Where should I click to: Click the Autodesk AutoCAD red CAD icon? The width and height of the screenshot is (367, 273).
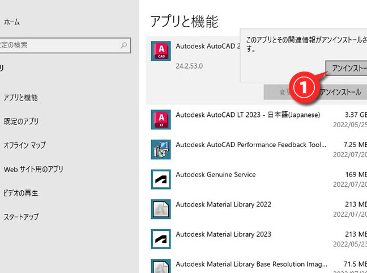click(161, 52)
